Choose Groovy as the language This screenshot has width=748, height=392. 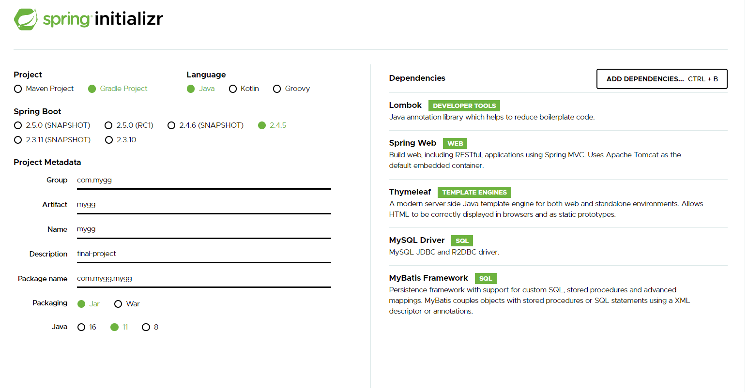(x=291, y=89)
